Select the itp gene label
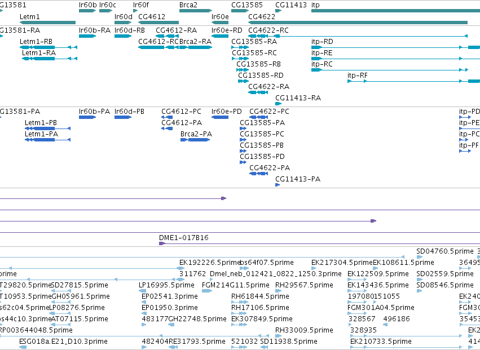This screenshot has width=480, height=350. tap(315, 5)
